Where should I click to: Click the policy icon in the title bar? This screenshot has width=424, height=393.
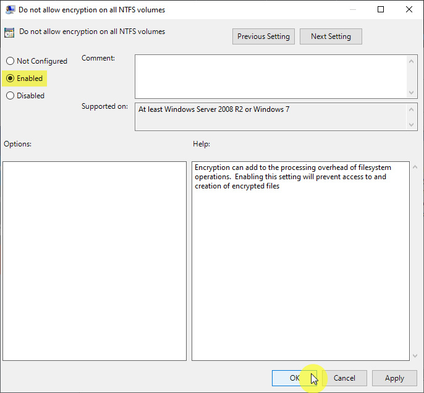11,10
